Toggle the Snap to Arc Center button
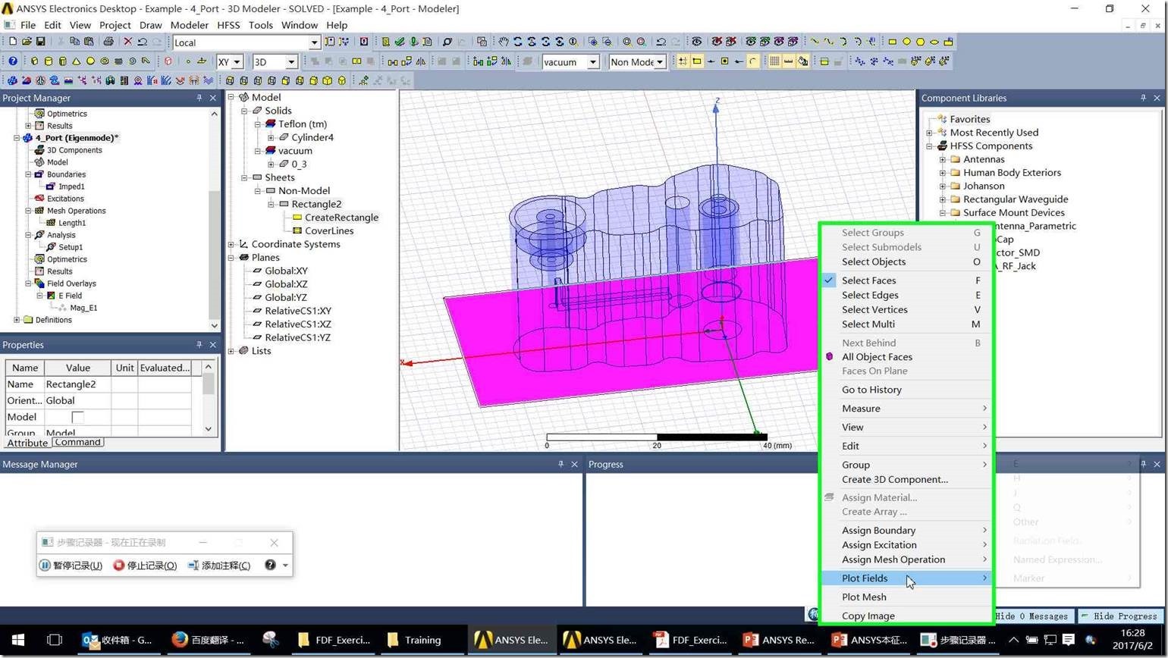This screenshot has height=658, width=1168. click(753, 61)
